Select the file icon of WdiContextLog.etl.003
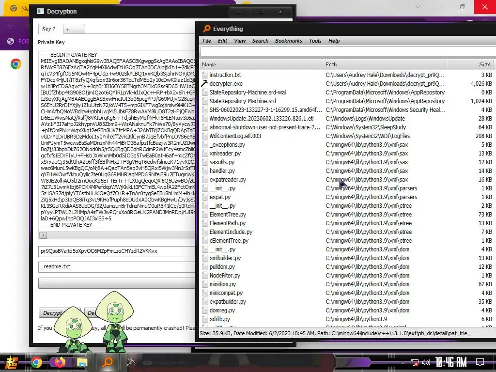Image resolution: width=496 pixels, height=372 pixels. pyautogui.click(x=205, y=136)
